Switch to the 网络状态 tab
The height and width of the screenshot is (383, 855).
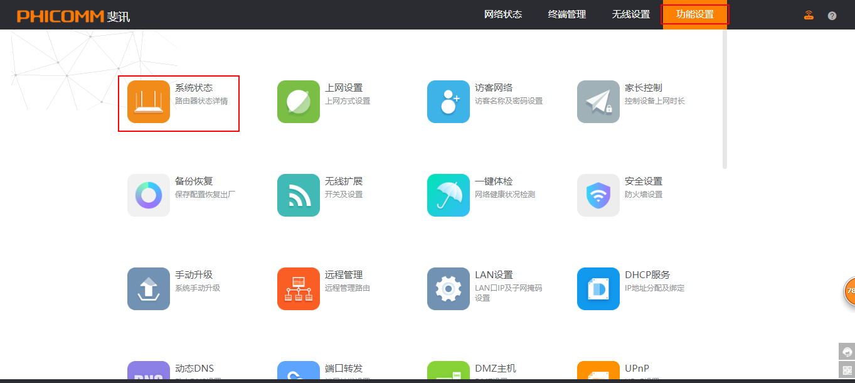click(503, 14)
